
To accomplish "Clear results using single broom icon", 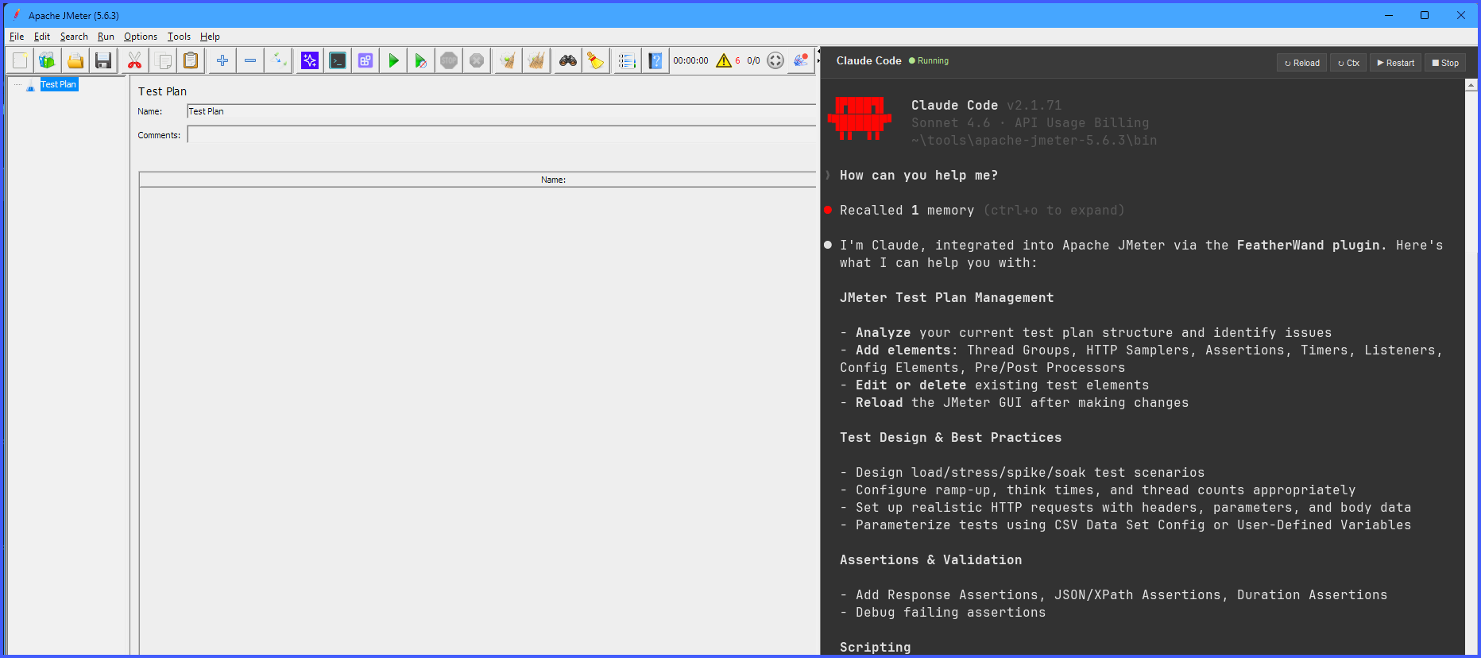I will [507, 60].
